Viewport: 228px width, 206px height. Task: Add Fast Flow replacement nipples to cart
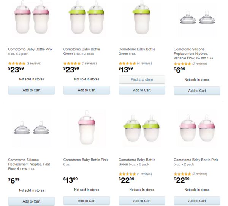(32, 201)
